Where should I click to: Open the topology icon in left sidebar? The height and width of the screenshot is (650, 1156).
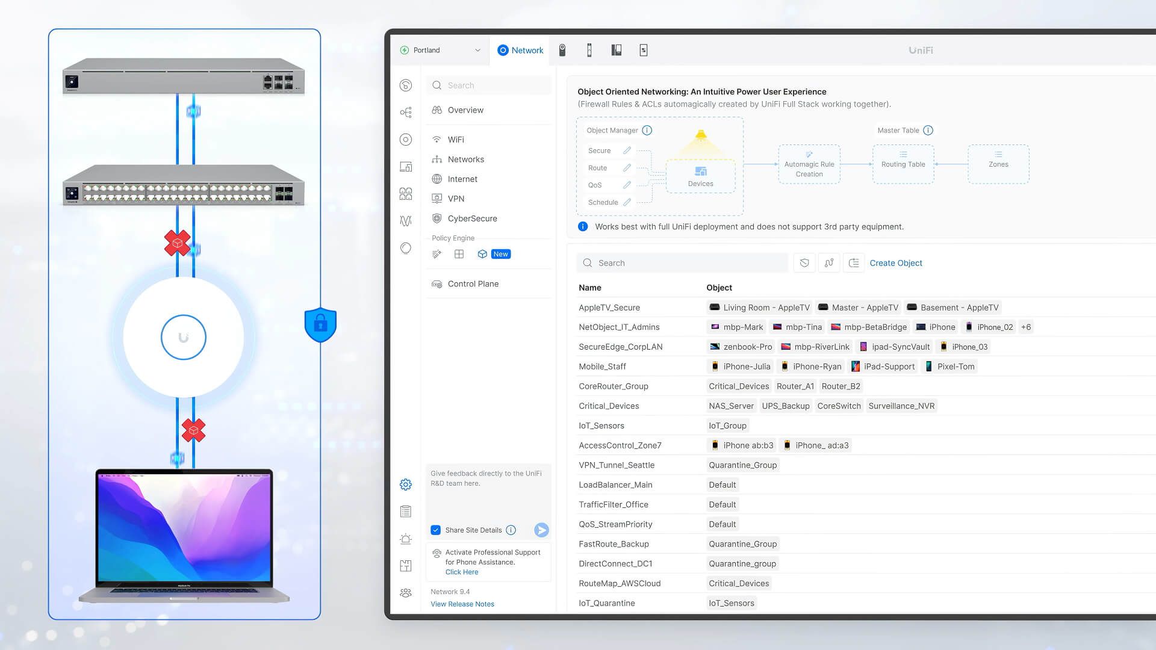pyautogui.click(x=406, y=113)
